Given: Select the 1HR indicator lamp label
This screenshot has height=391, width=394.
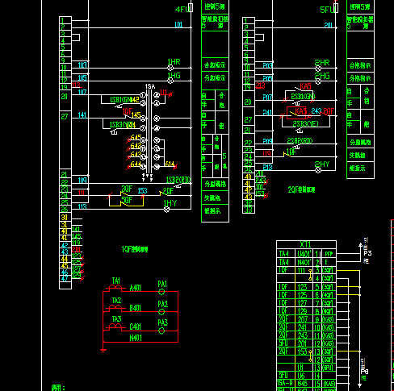Looking at the screenshot, I should tap(174, 62).
